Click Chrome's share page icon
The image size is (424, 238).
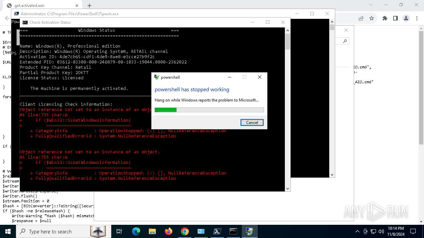pyautogui.click(x=361, y=18)
